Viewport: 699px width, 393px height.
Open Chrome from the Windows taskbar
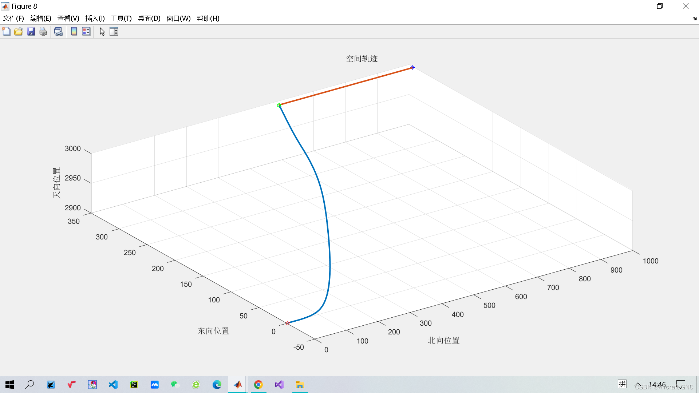click(258, 385)
